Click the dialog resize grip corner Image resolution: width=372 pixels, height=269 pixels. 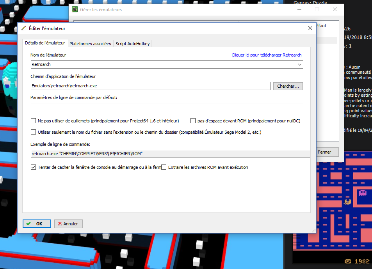(314, 231)
